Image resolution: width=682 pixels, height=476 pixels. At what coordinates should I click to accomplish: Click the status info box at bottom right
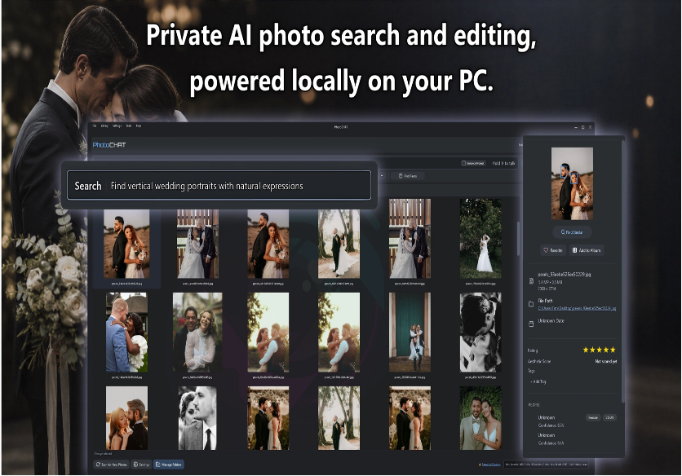coord(546,465)
